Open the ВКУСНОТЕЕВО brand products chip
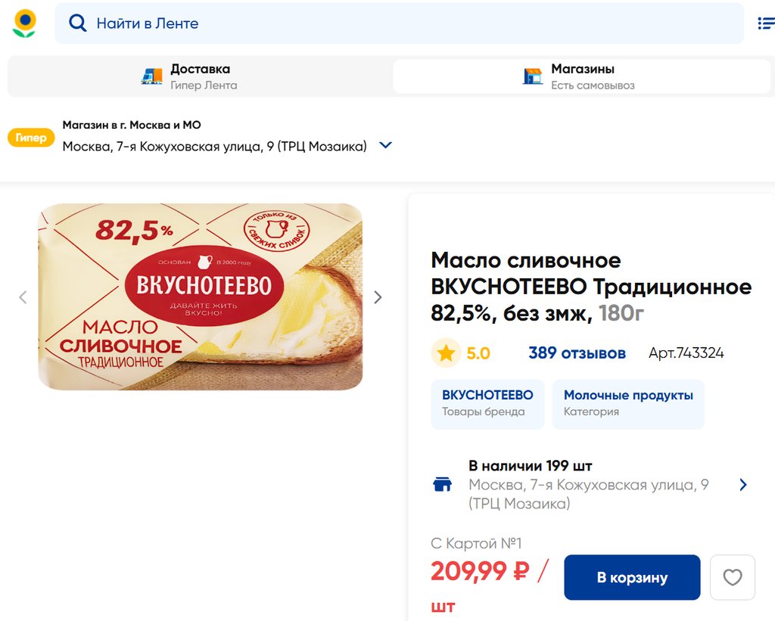The image size is (775, 621). coord(487,403)
